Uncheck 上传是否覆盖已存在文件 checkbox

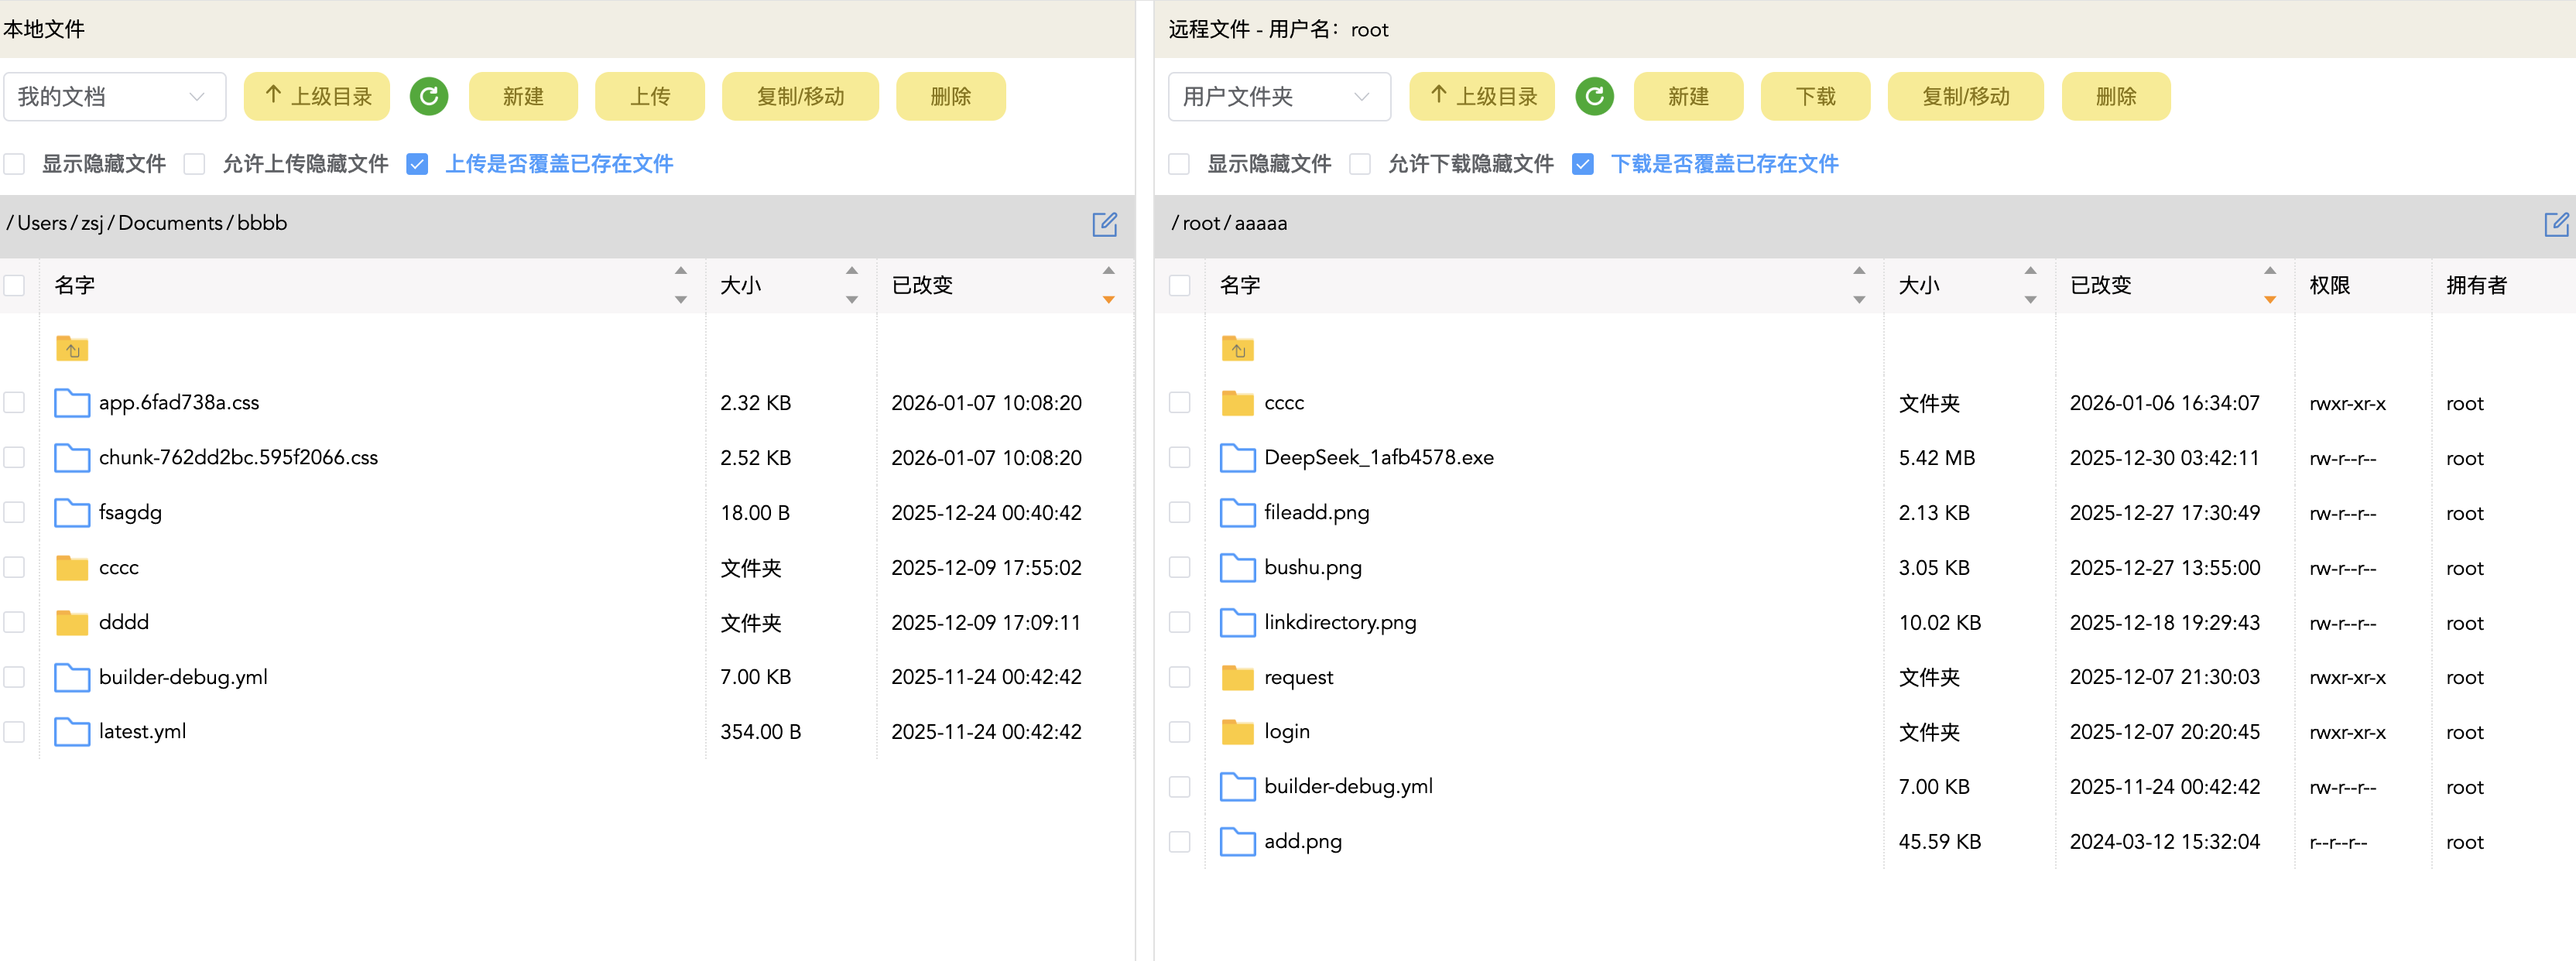coord(417,164)
